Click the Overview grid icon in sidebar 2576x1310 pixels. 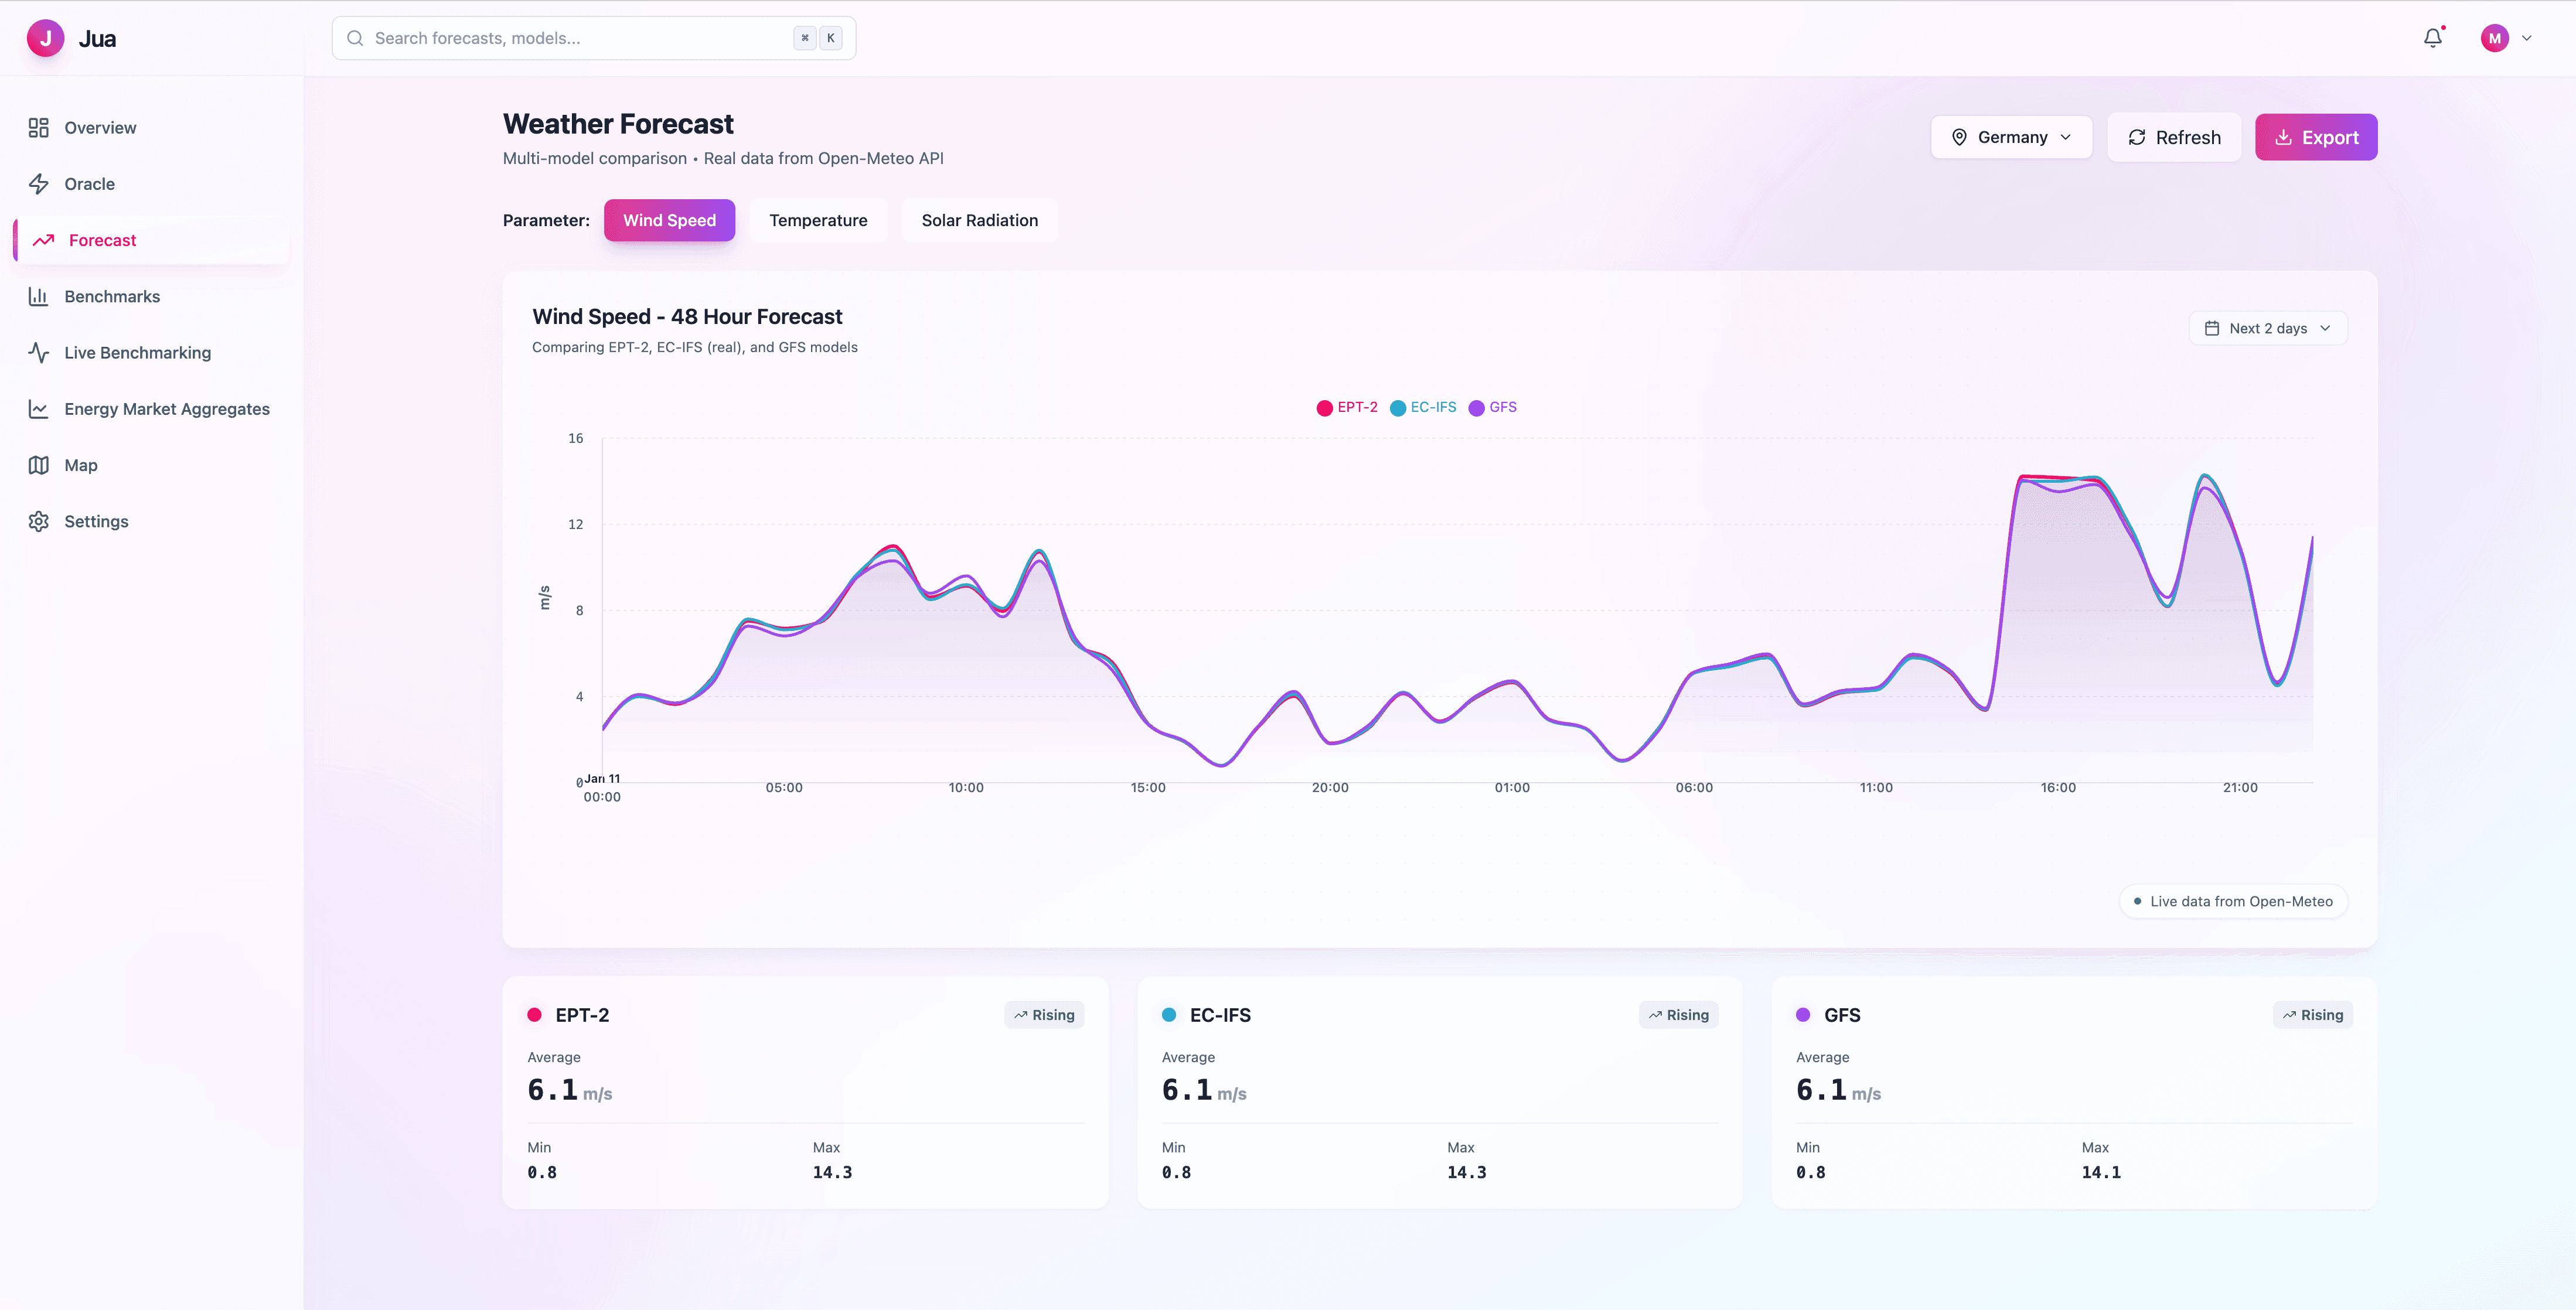click(x=38, y=128)
